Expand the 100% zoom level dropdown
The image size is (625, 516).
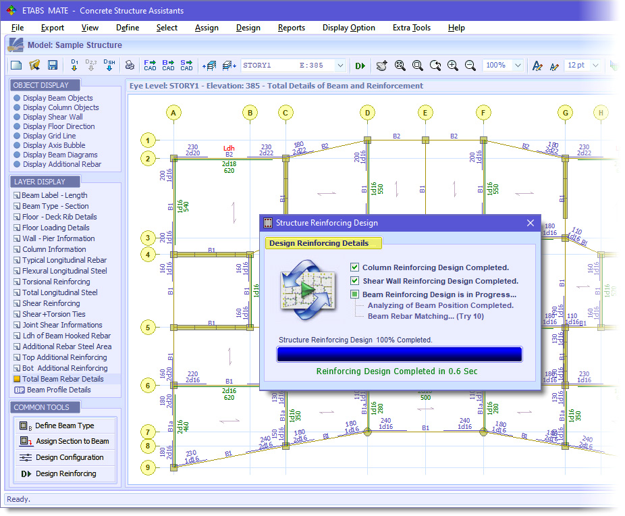518,66
